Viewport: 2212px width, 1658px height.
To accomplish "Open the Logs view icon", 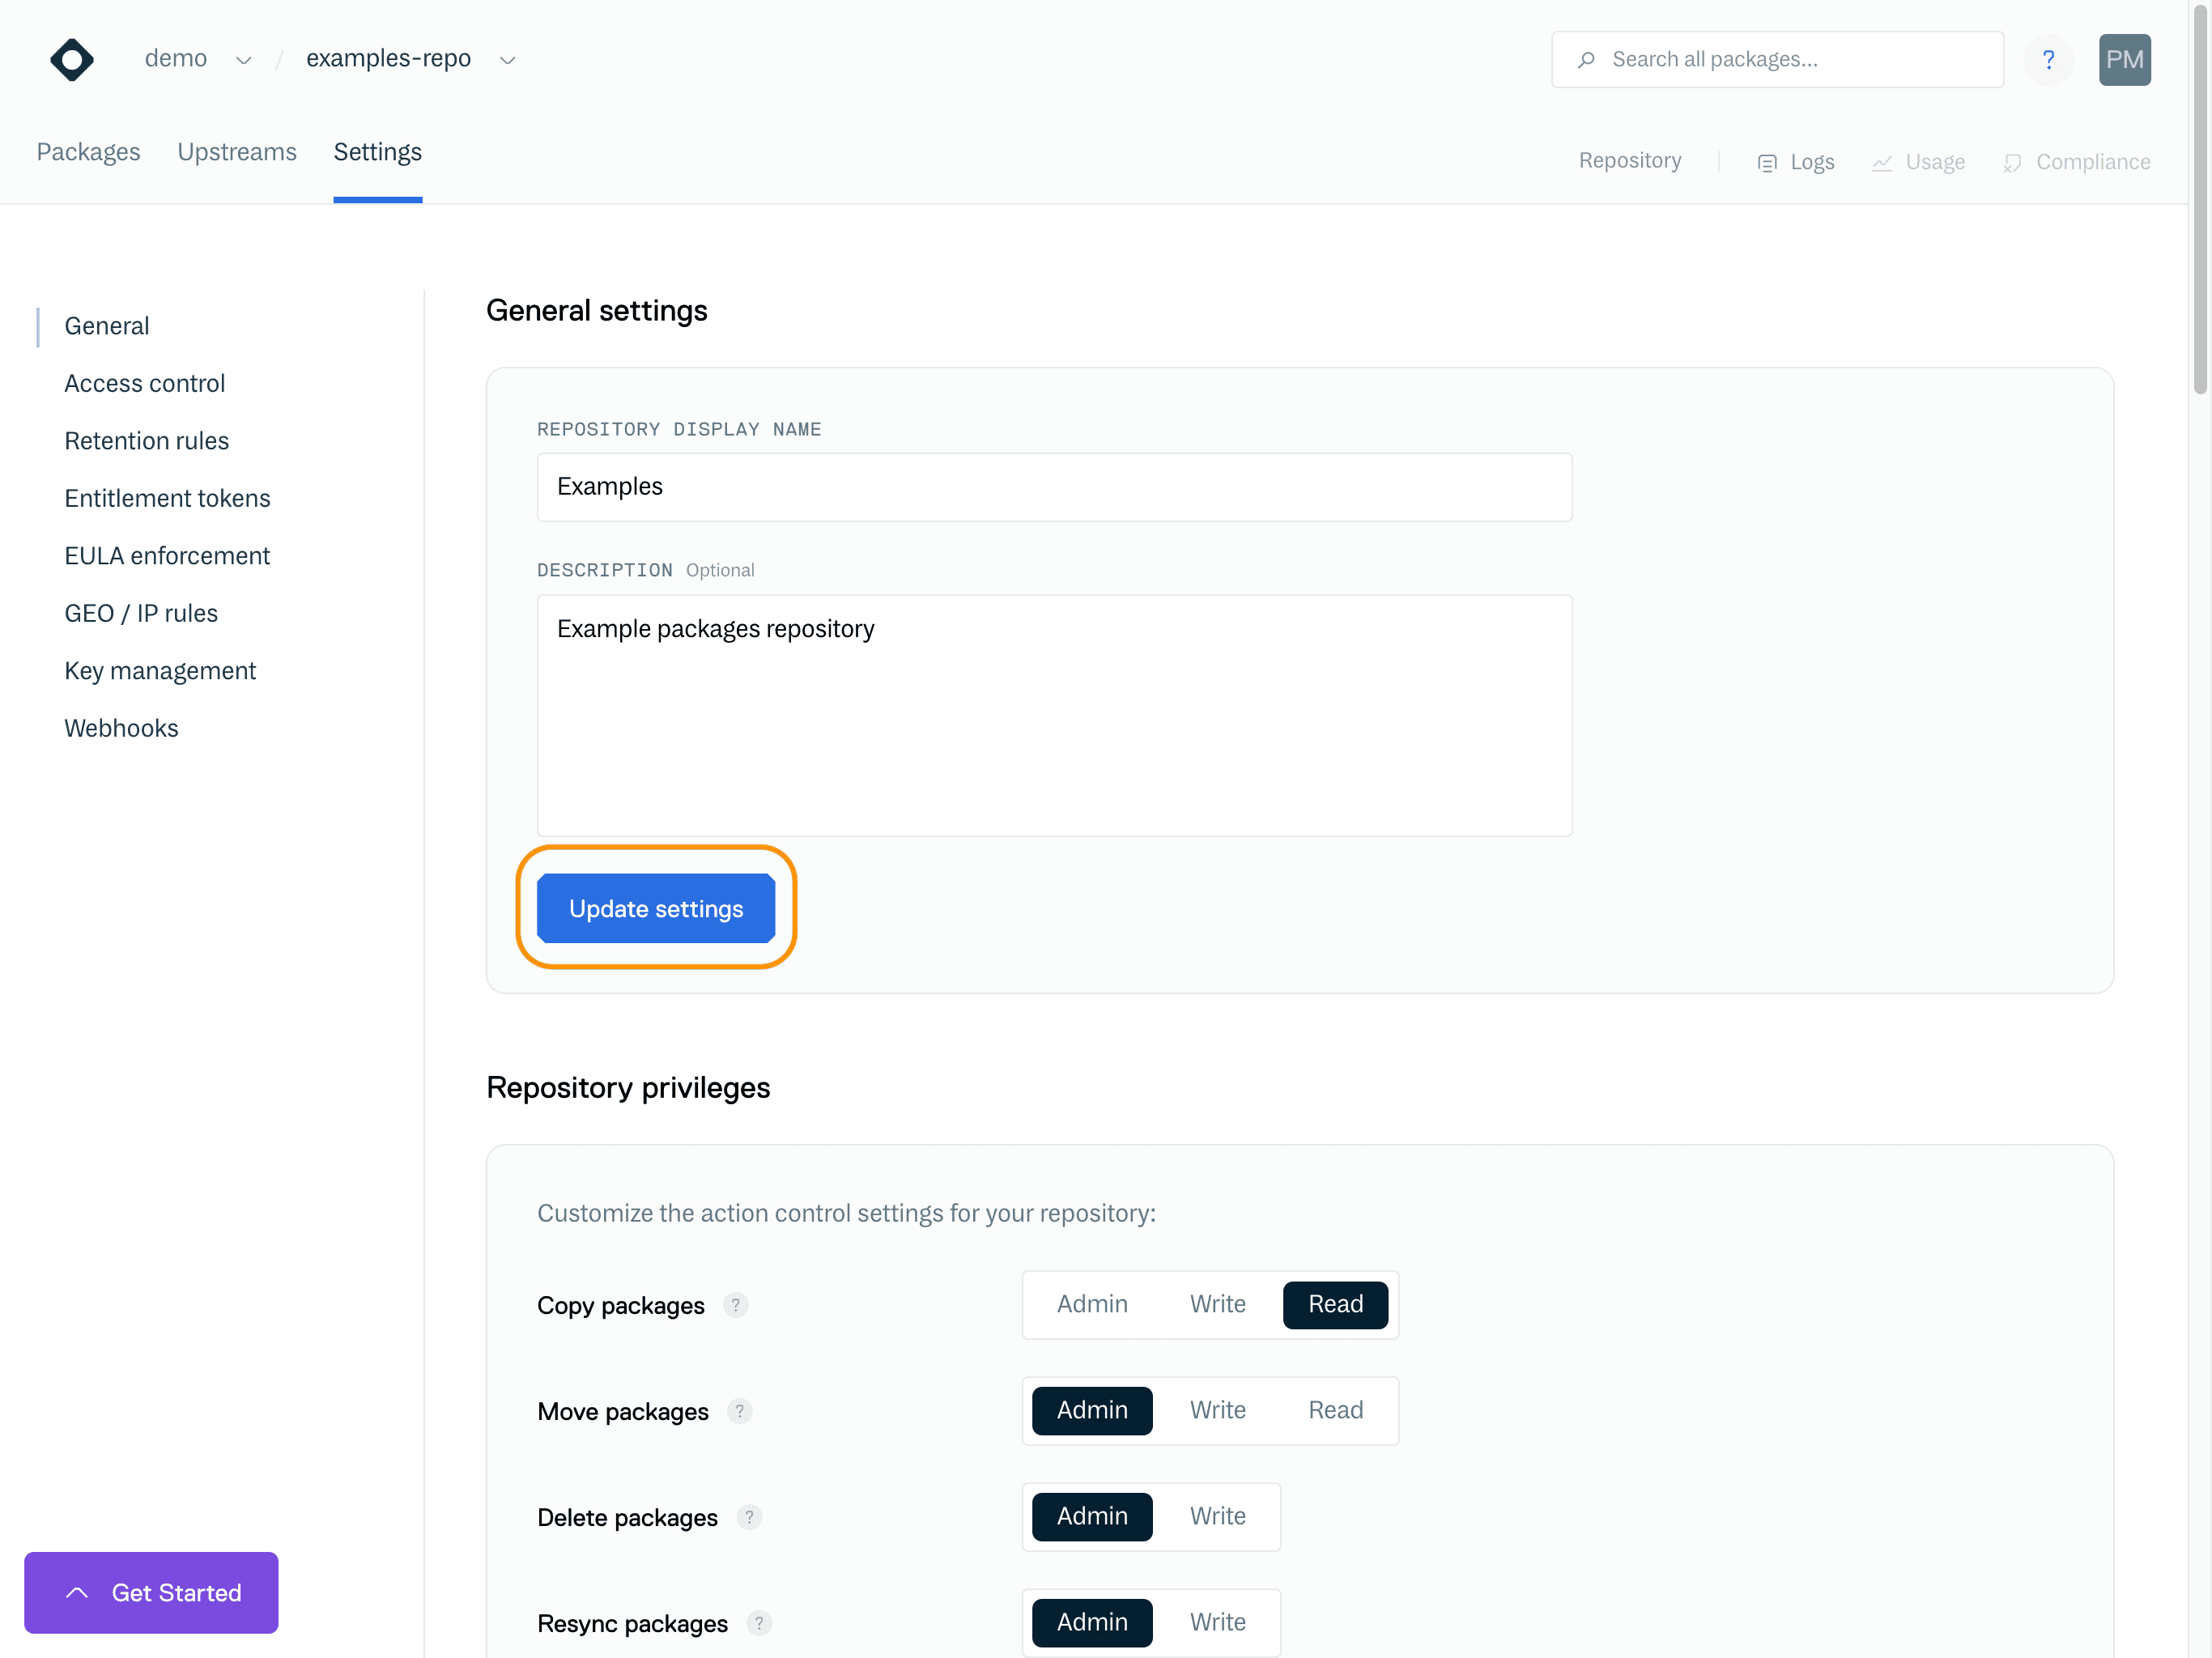I will click(x=1767, y=161).
